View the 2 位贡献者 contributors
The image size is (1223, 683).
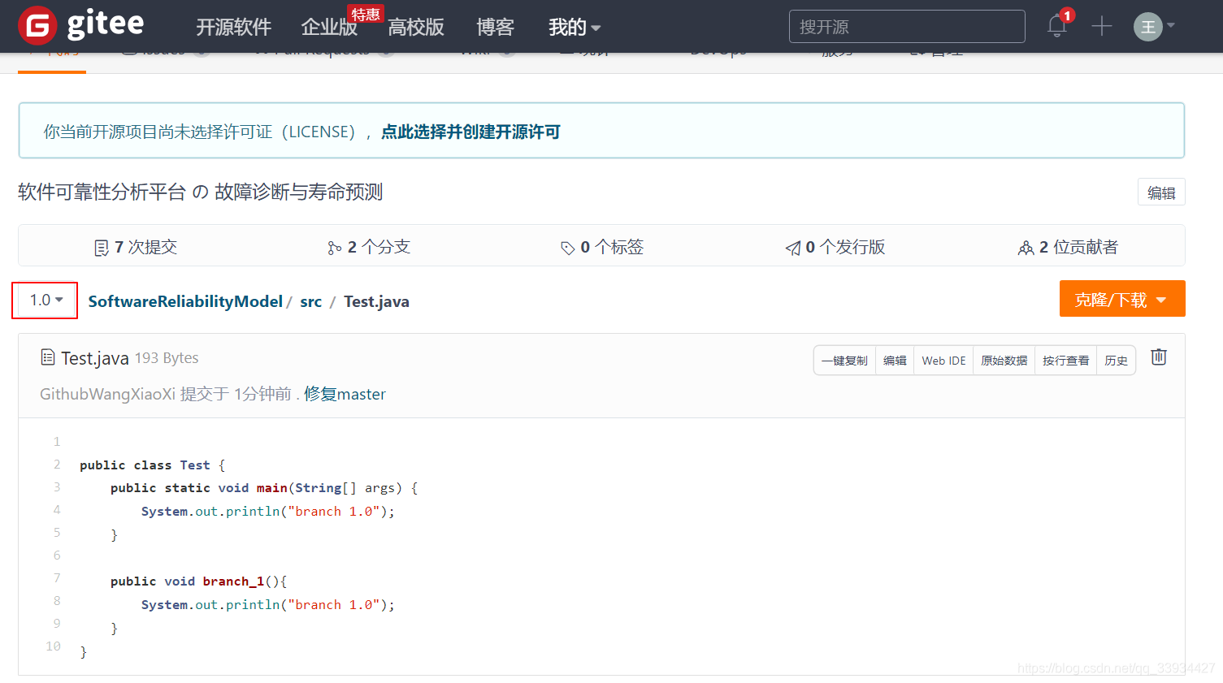pos(1068,247)
